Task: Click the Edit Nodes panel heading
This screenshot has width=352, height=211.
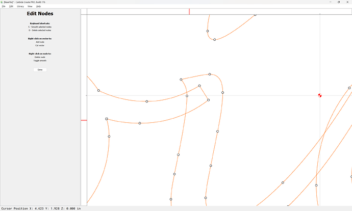Action: point(40,14)
